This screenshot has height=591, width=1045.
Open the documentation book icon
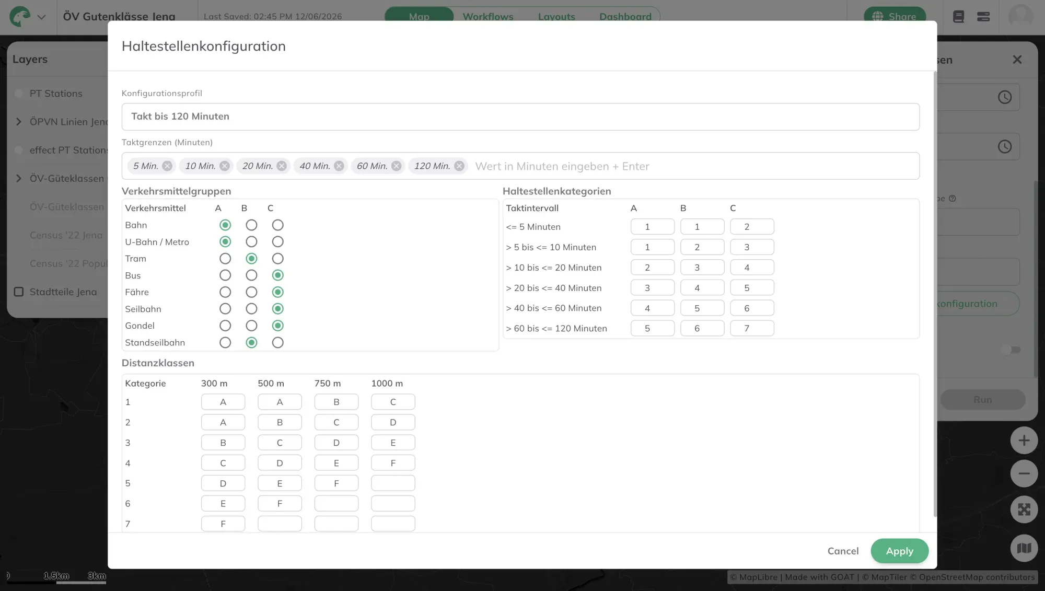[x=958, y=17]
